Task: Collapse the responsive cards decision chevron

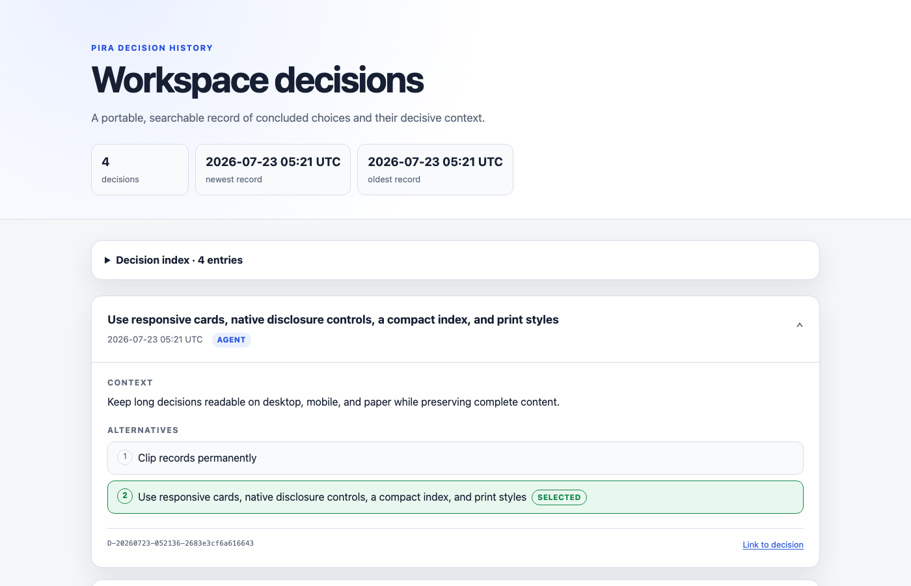Action: pyautogui.click(x=800, y=325)
